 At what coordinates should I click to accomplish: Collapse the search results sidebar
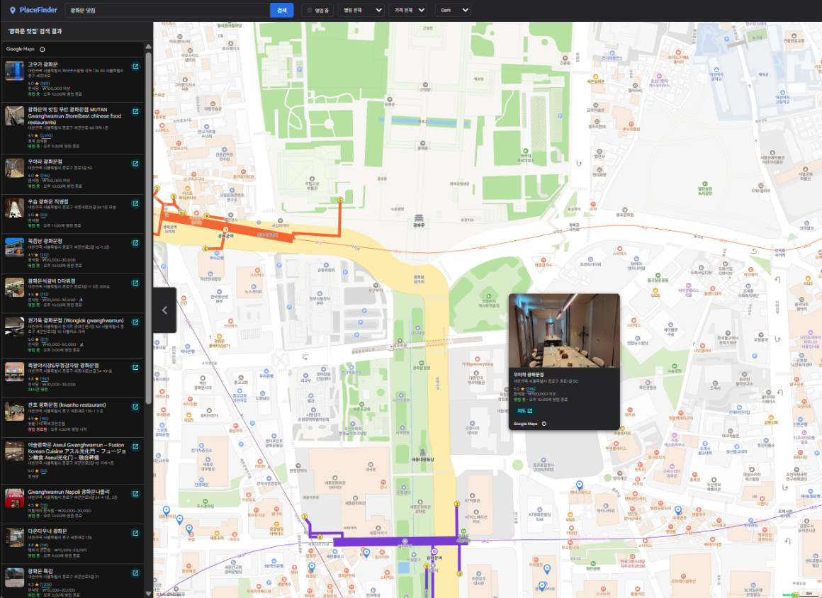coord(164,310)
